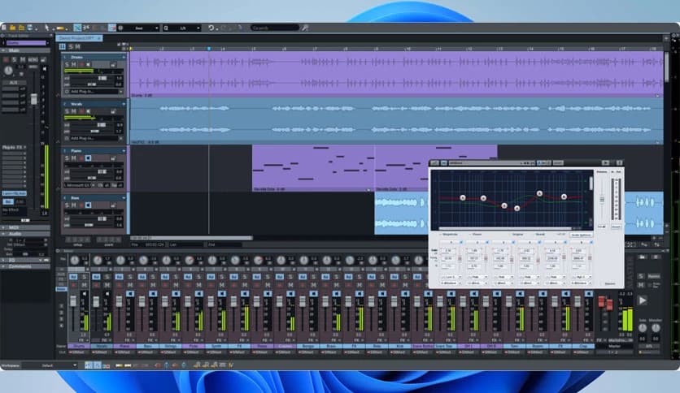This screenshot has height=393, width=680.
Task: Click the New Project icon in the top toolbar
Action: 4,28
